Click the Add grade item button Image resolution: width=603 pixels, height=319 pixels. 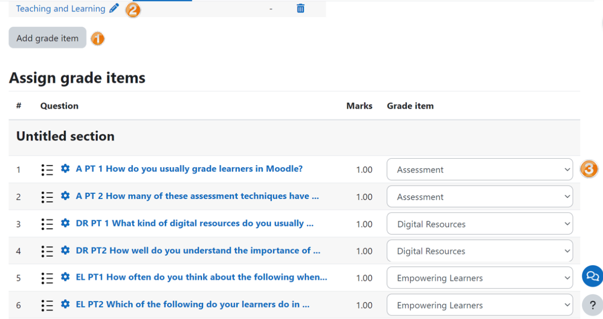point(48,38)
